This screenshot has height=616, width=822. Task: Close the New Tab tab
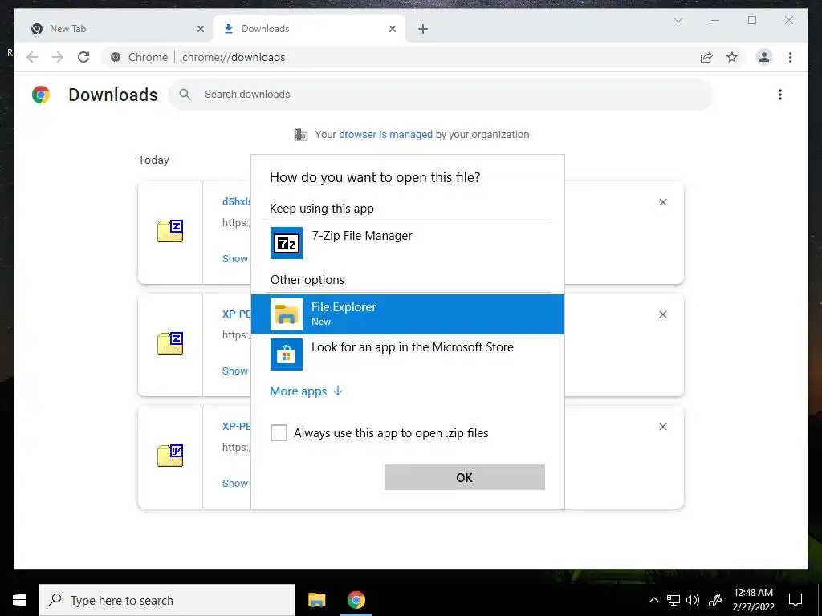200,29
